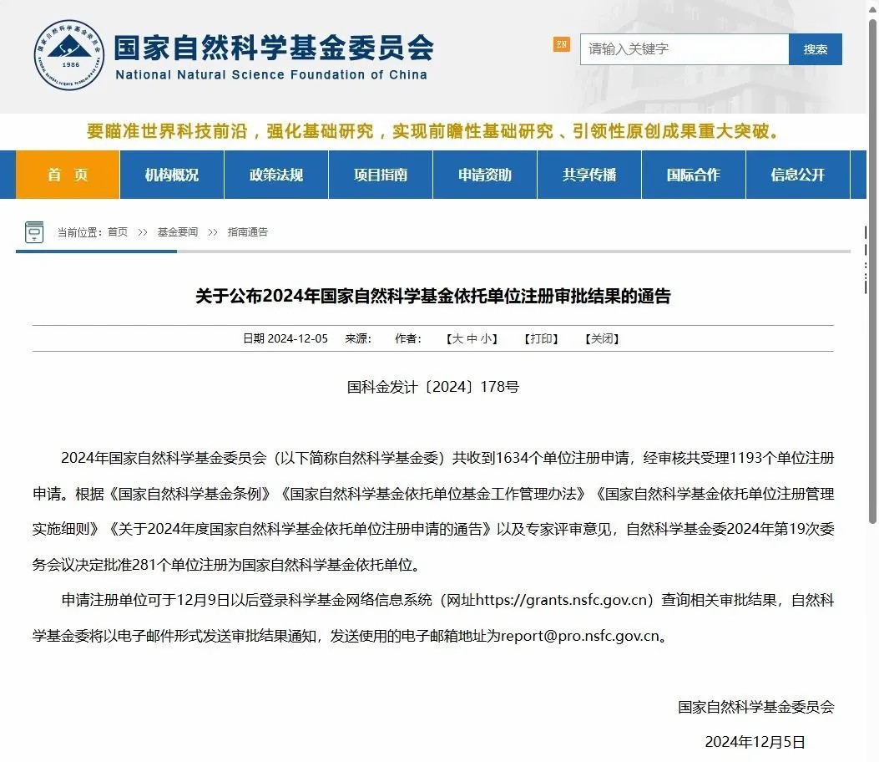Image resolution: width=879 pixels, height=762 pixels.
Task: Click the yellow slogan banner text
Action: [432, 131]
